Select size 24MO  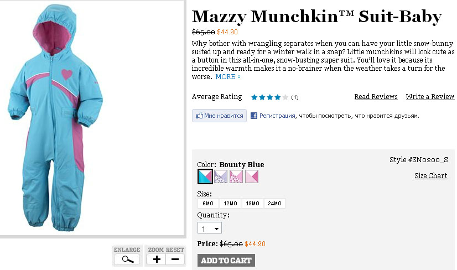(x=274, y=204)
